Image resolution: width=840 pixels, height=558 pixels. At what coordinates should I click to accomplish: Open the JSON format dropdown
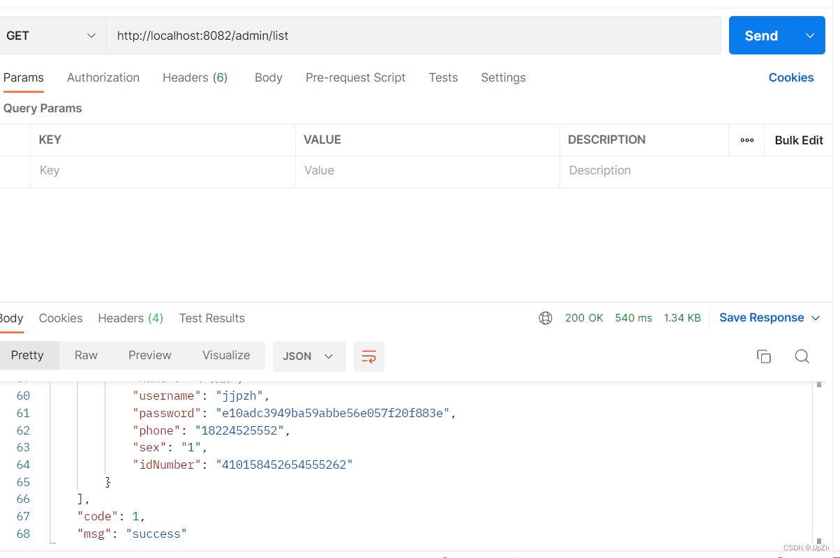point(309,356)
